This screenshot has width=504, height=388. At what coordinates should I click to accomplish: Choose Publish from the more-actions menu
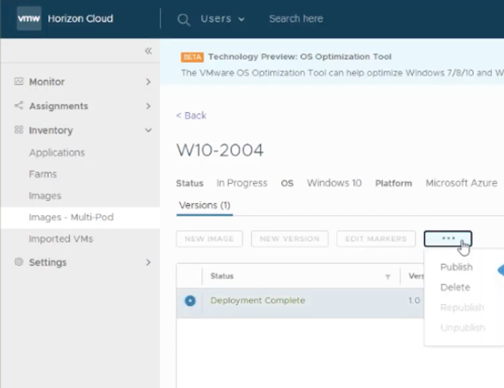(x=456, y=267)
